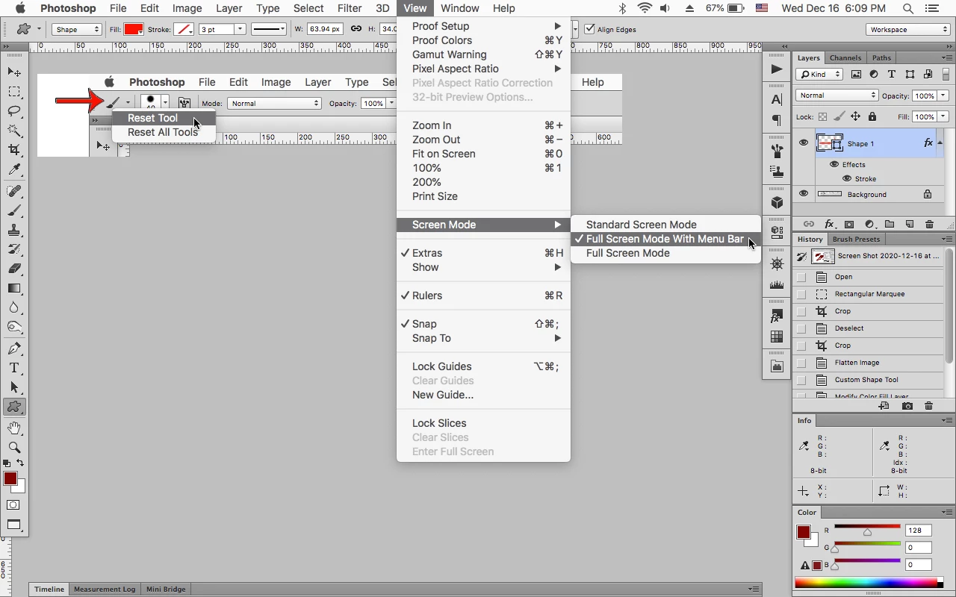Delete layer with Layers panel trash icon
This screenshot has width=956, height=597.
pos(929,224)
